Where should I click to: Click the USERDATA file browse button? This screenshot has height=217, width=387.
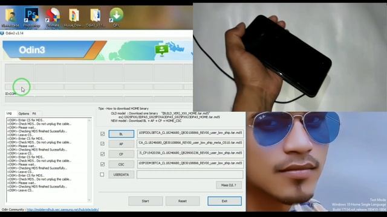pos(121,175)
